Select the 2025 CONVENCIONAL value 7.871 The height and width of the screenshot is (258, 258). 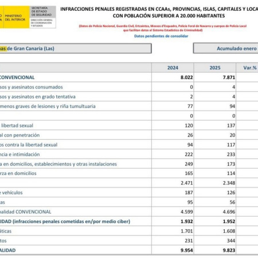[229, 77]
